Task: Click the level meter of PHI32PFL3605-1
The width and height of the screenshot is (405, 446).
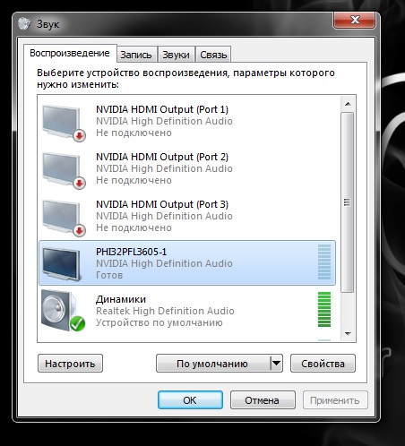Action: click(x=324, y=262)
